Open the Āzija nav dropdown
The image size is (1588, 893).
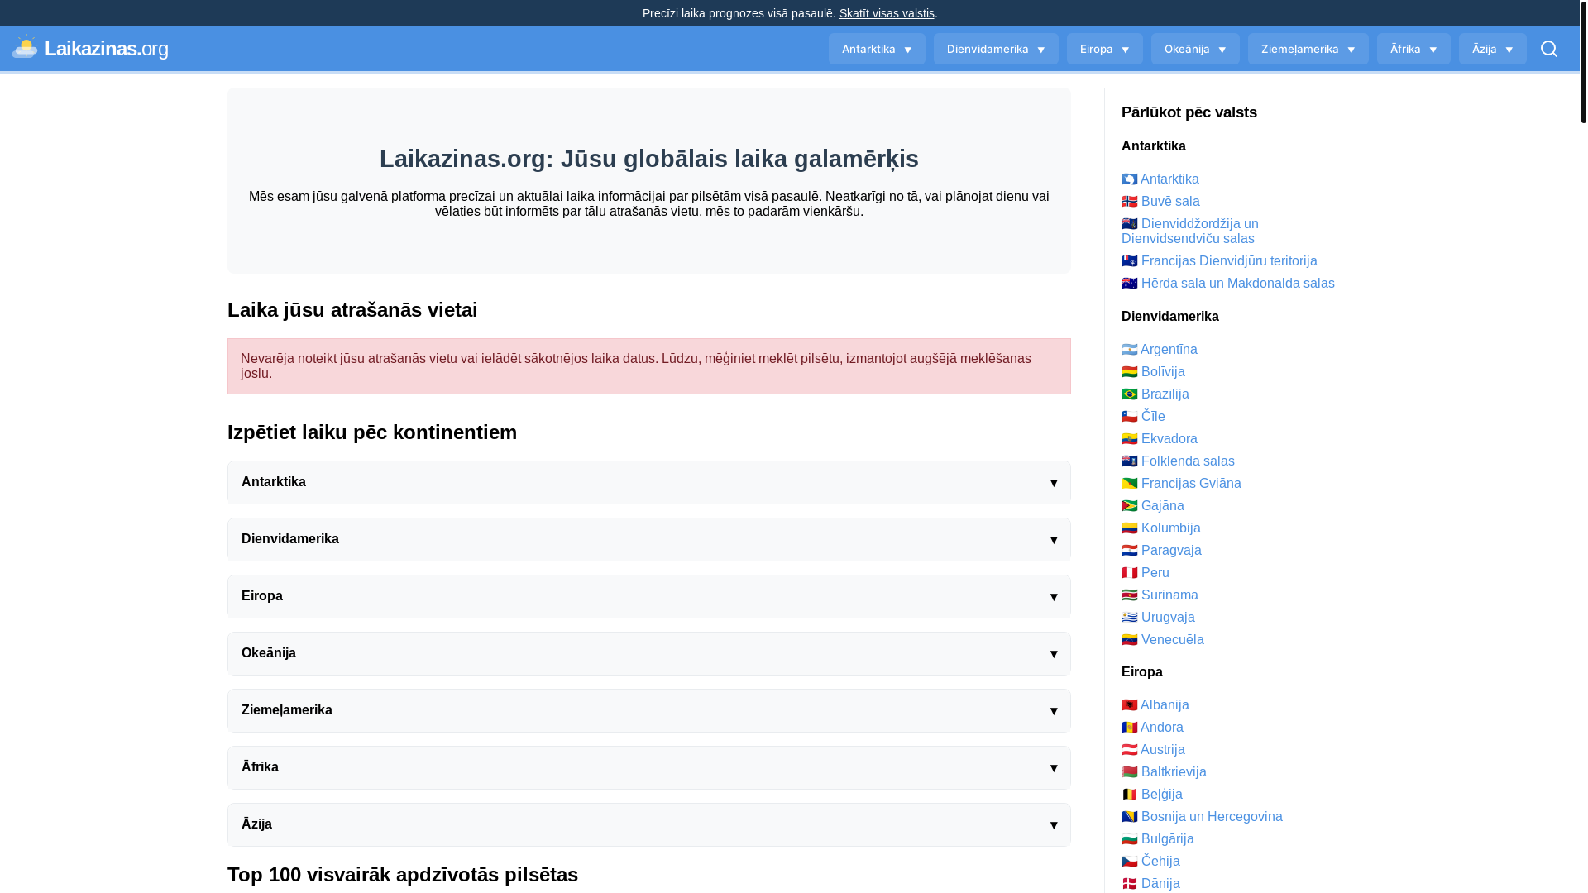point(1492,49)
